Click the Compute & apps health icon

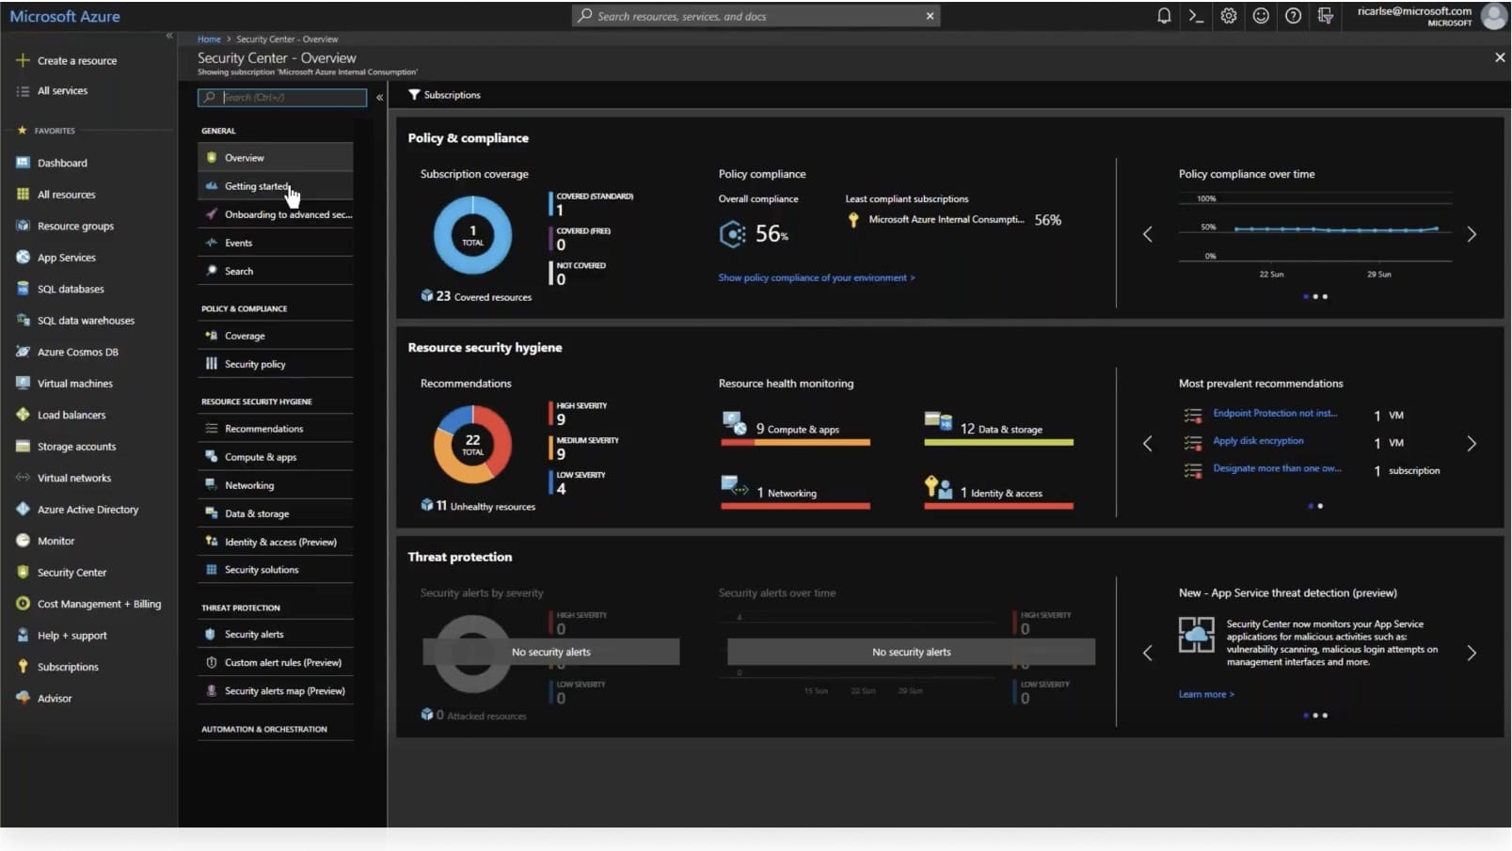pos(735,424)
